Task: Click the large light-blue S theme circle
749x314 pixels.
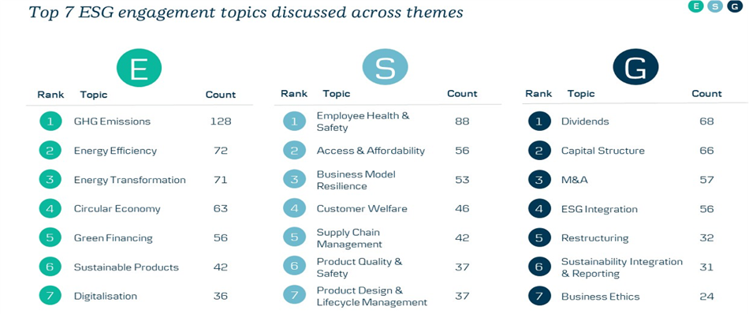Action: point(385,67)
